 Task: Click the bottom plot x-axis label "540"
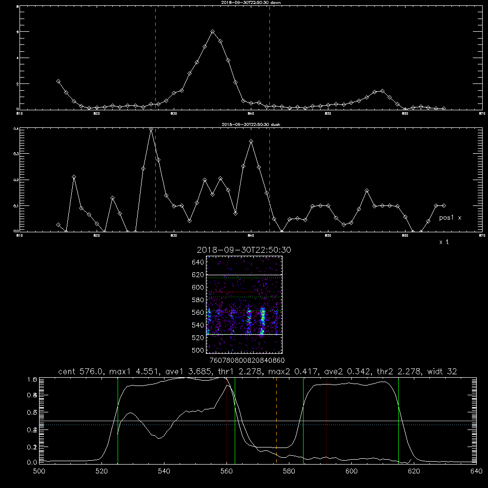point(164,471)
